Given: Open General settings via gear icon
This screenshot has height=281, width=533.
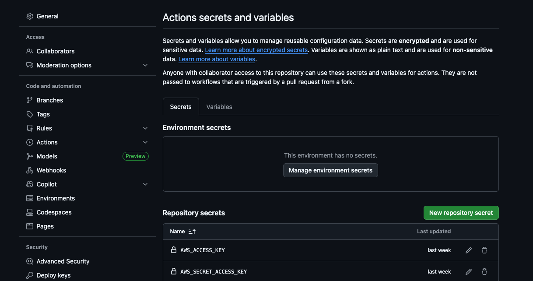Looking at the screenshot, I should [x=30, y=16].
